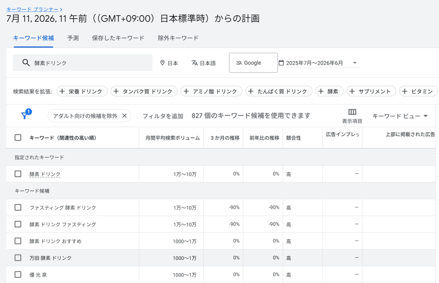439x283 pixels.
Task: Add タンパク質 ドリンク suggestion chip
Action: pyautogui.click(x=144, y=91)
